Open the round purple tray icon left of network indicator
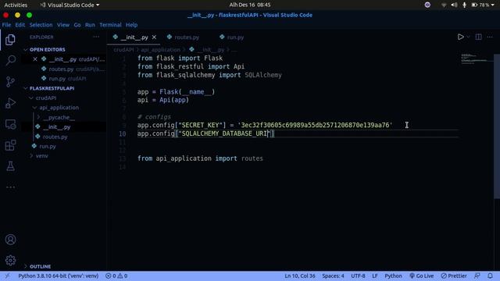This screenshot has height=281, width=500. (427, 5)
